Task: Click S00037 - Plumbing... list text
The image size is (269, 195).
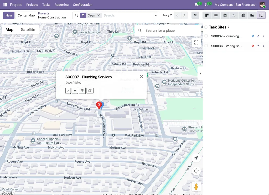Action: click(226, 36)
